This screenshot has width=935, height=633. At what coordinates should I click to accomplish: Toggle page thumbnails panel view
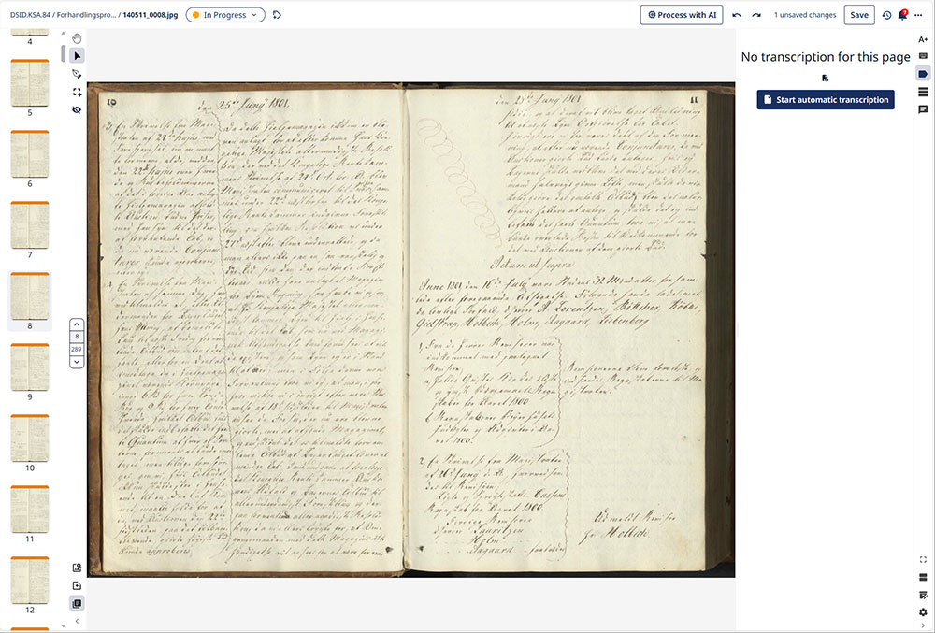(77, 603)
